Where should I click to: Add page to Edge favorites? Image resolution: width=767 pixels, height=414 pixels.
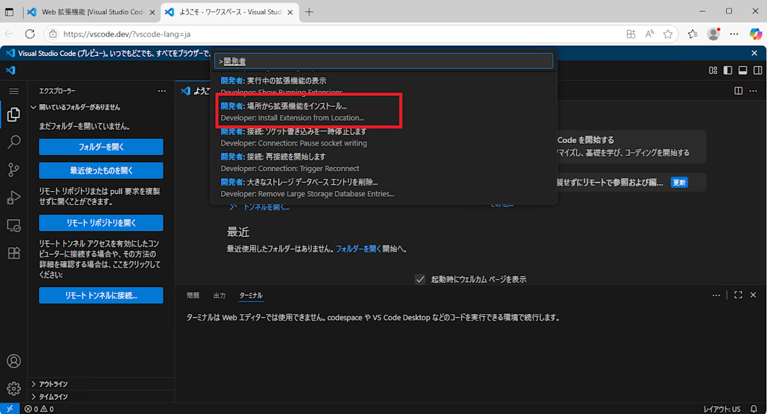coord(668,34)
